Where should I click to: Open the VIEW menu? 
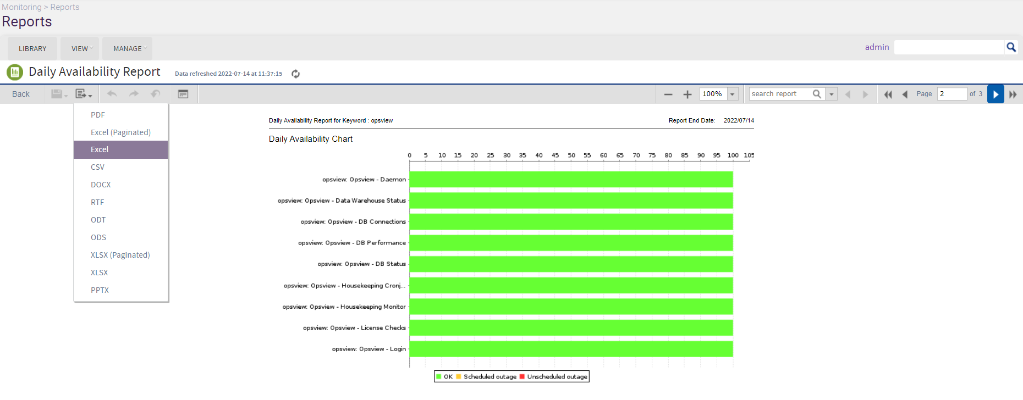pos(80,49)
